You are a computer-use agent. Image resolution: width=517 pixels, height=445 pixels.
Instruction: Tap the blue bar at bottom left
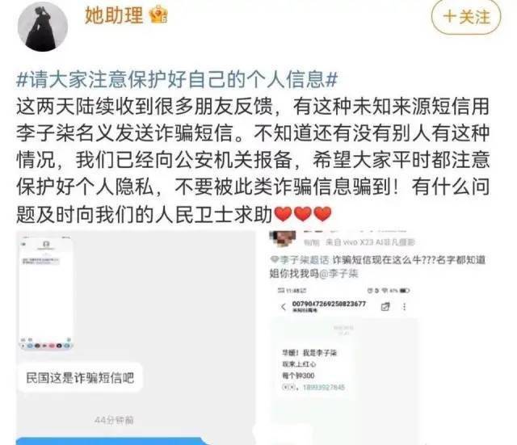coord(112,441)
